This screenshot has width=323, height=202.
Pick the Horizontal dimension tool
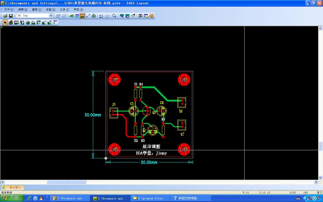click(x=16, y=22)
